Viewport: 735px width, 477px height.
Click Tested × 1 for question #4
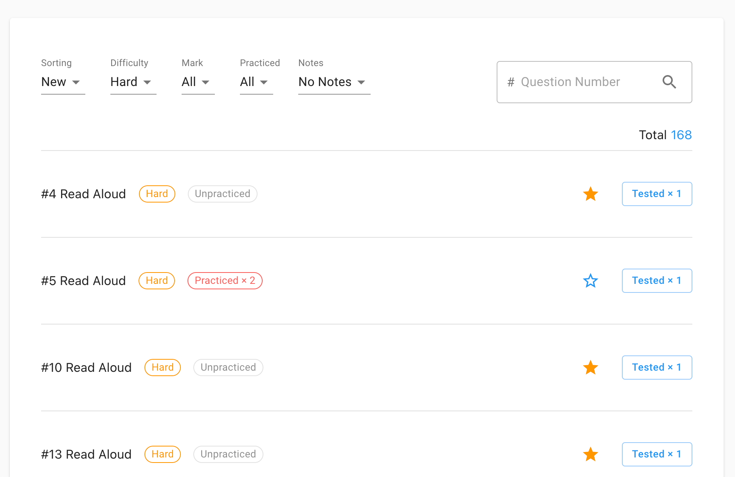(x=657, y=194)
